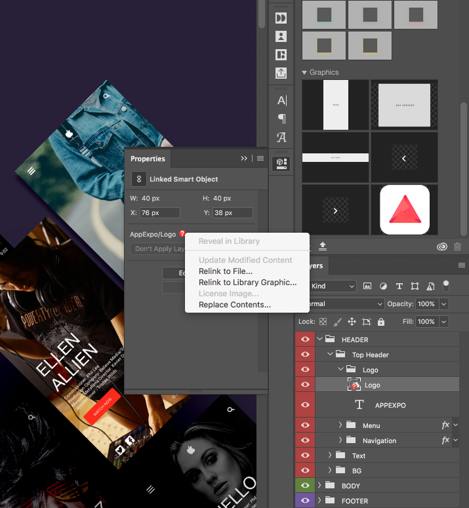Hide the Top Header group
The width and height of the screenshot is (469, 508).
pos(305,355)
